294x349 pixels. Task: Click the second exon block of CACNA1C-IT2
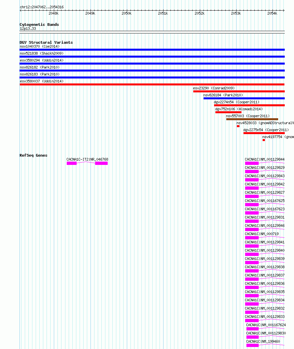tap(101, 163)
